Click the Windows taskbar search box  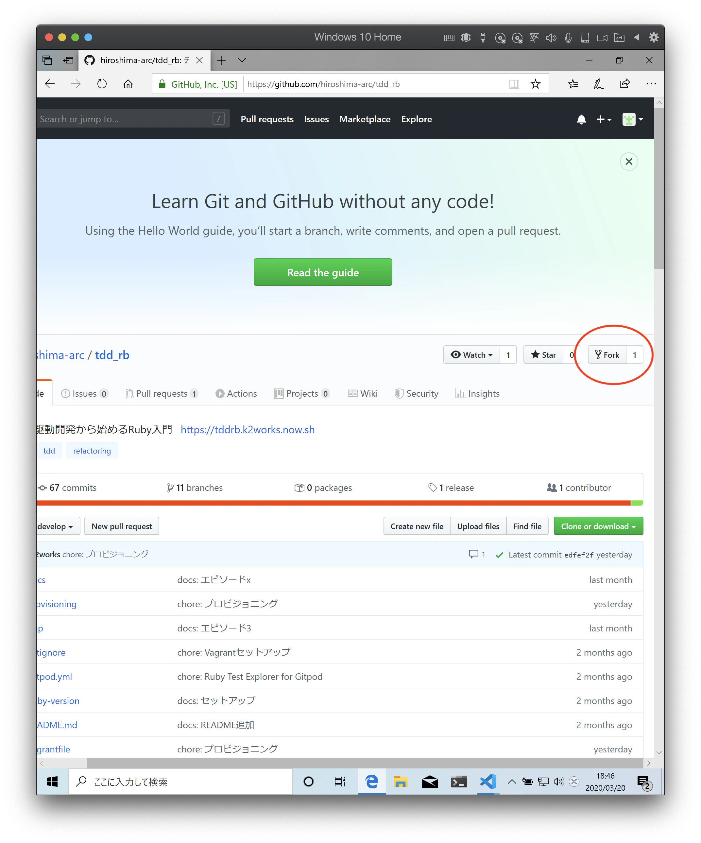[x=180, y=781]
